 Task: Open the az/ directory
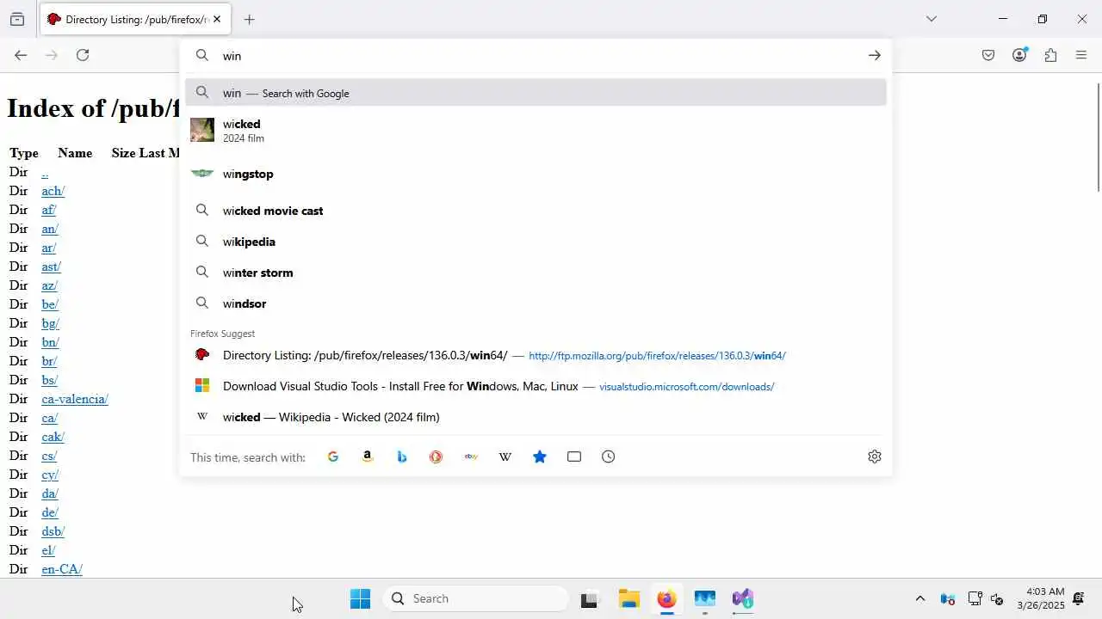50,285
